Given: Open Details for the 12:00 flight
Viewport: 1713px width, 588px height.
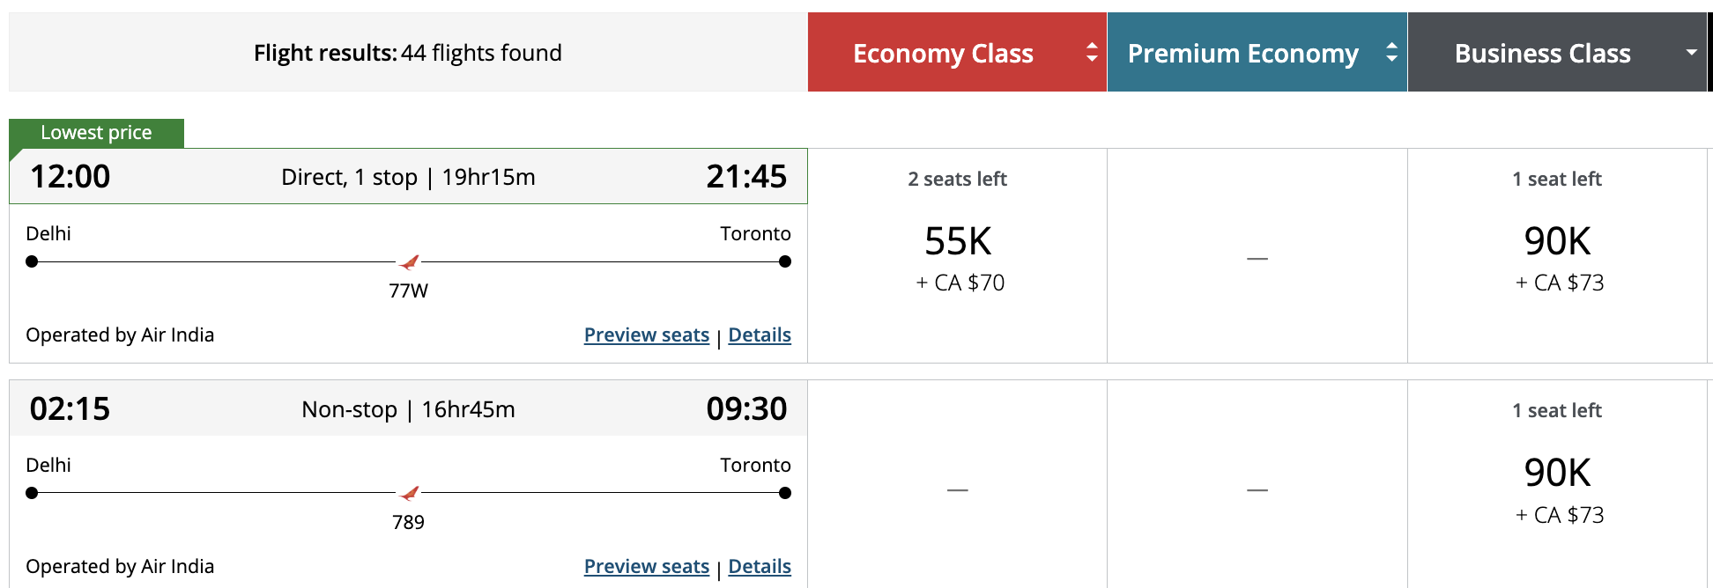Looking at the screenshot, I should click(x=760, y=335).
